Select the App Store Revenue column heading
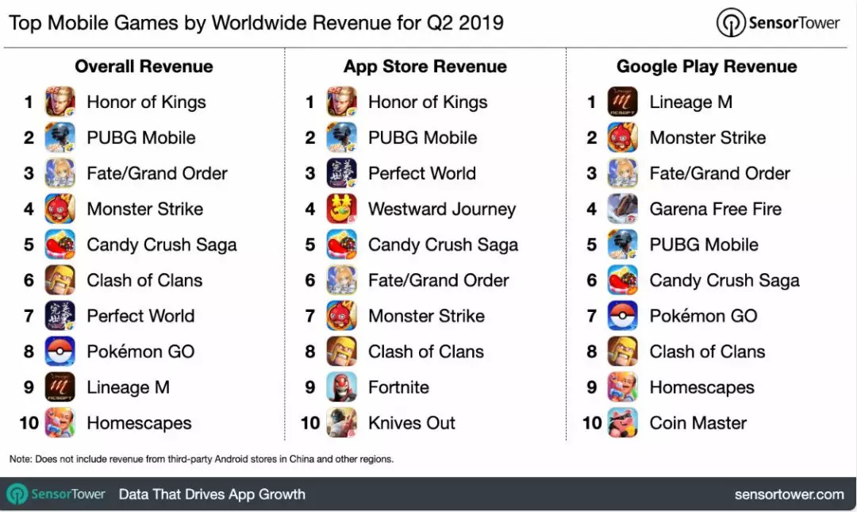Image resolution: width=857 pixels, height=512 pixels. click(x=425, y=67)
